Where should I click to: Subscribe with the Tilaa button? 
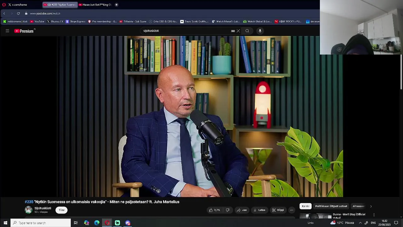click(61, 210)
